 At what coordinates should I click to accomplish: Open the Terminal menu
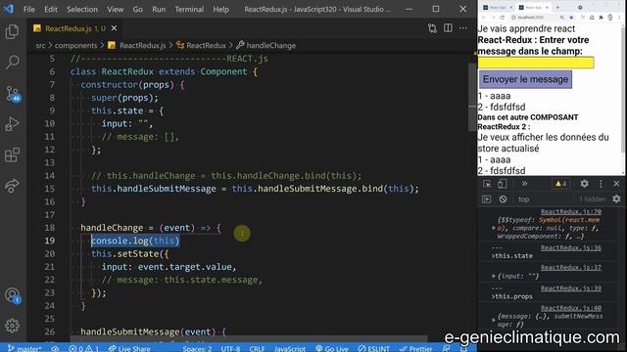coord(189,9)
